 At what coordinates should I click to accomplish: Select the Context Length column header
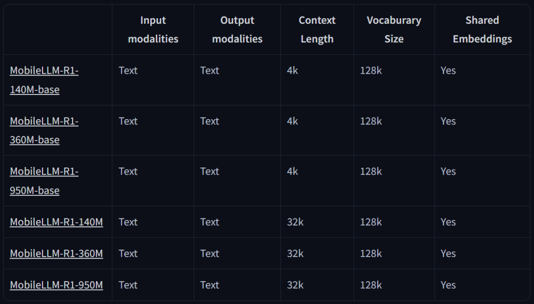317,30
